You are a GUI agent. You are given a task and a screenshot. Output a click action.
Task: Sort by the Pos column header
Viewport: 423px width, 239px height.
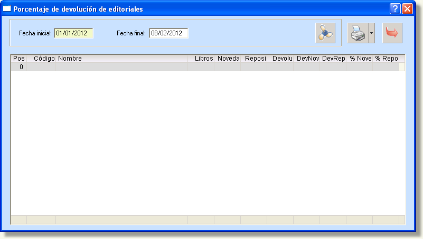point(19,59)
